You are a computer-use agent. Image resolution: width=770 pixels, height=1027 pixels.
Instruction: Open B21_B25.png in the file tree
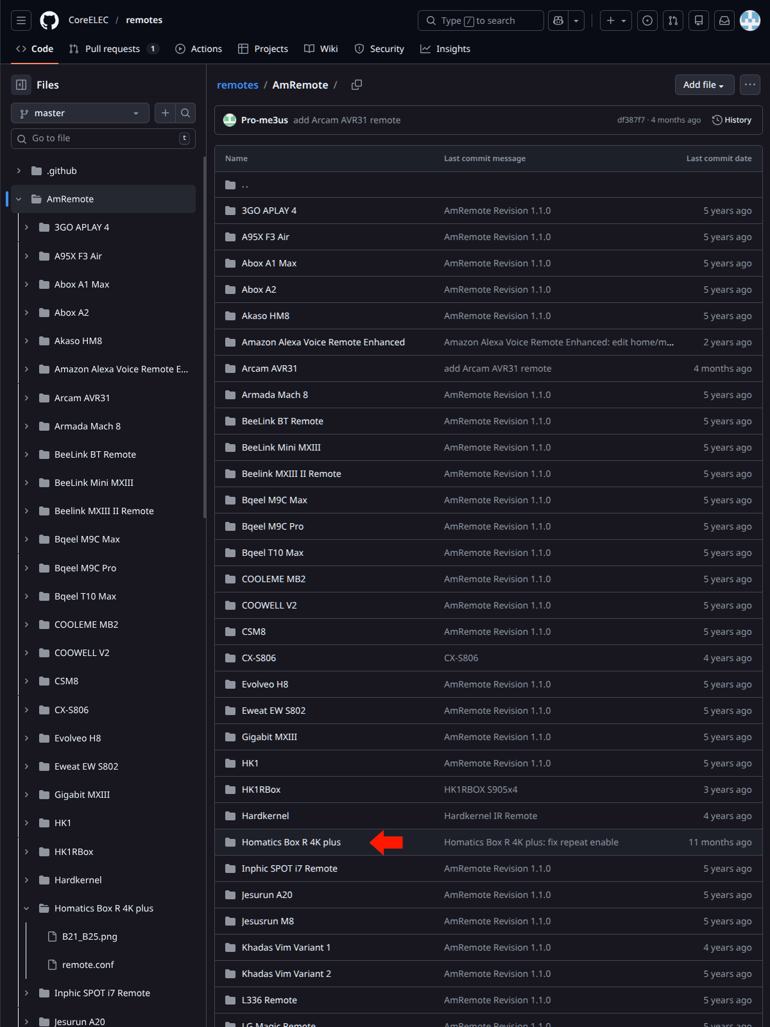[90, 936]
